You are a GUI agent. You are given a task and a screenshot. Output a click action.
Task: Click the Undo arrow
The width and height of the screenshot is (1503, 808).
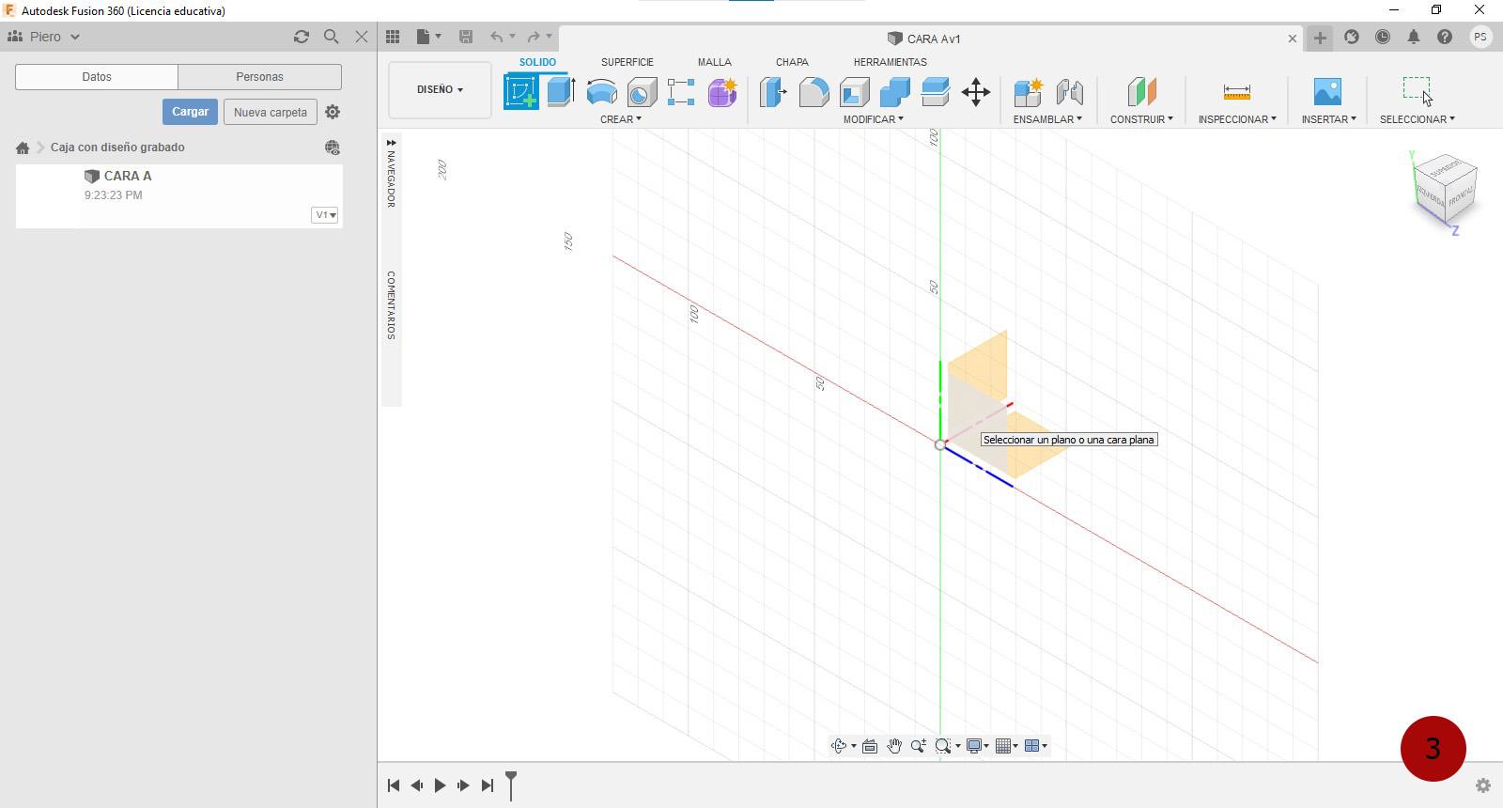point(496,37)
